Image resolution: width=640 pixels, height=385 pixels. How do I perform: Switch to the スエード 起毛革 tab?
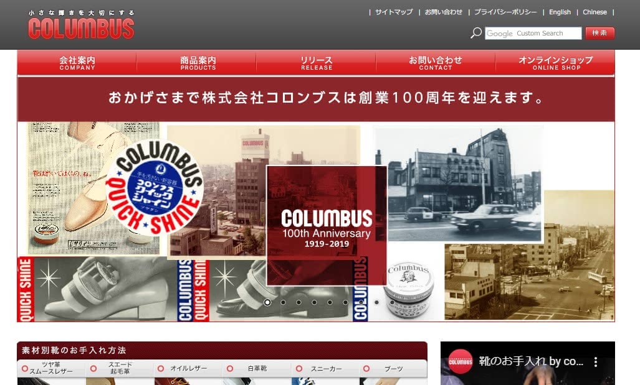coord(120,368)
